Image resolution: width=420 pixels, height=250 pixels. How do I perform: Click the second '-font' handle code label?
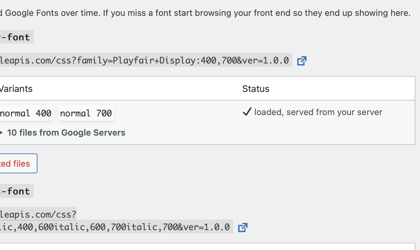coord(17,191)
